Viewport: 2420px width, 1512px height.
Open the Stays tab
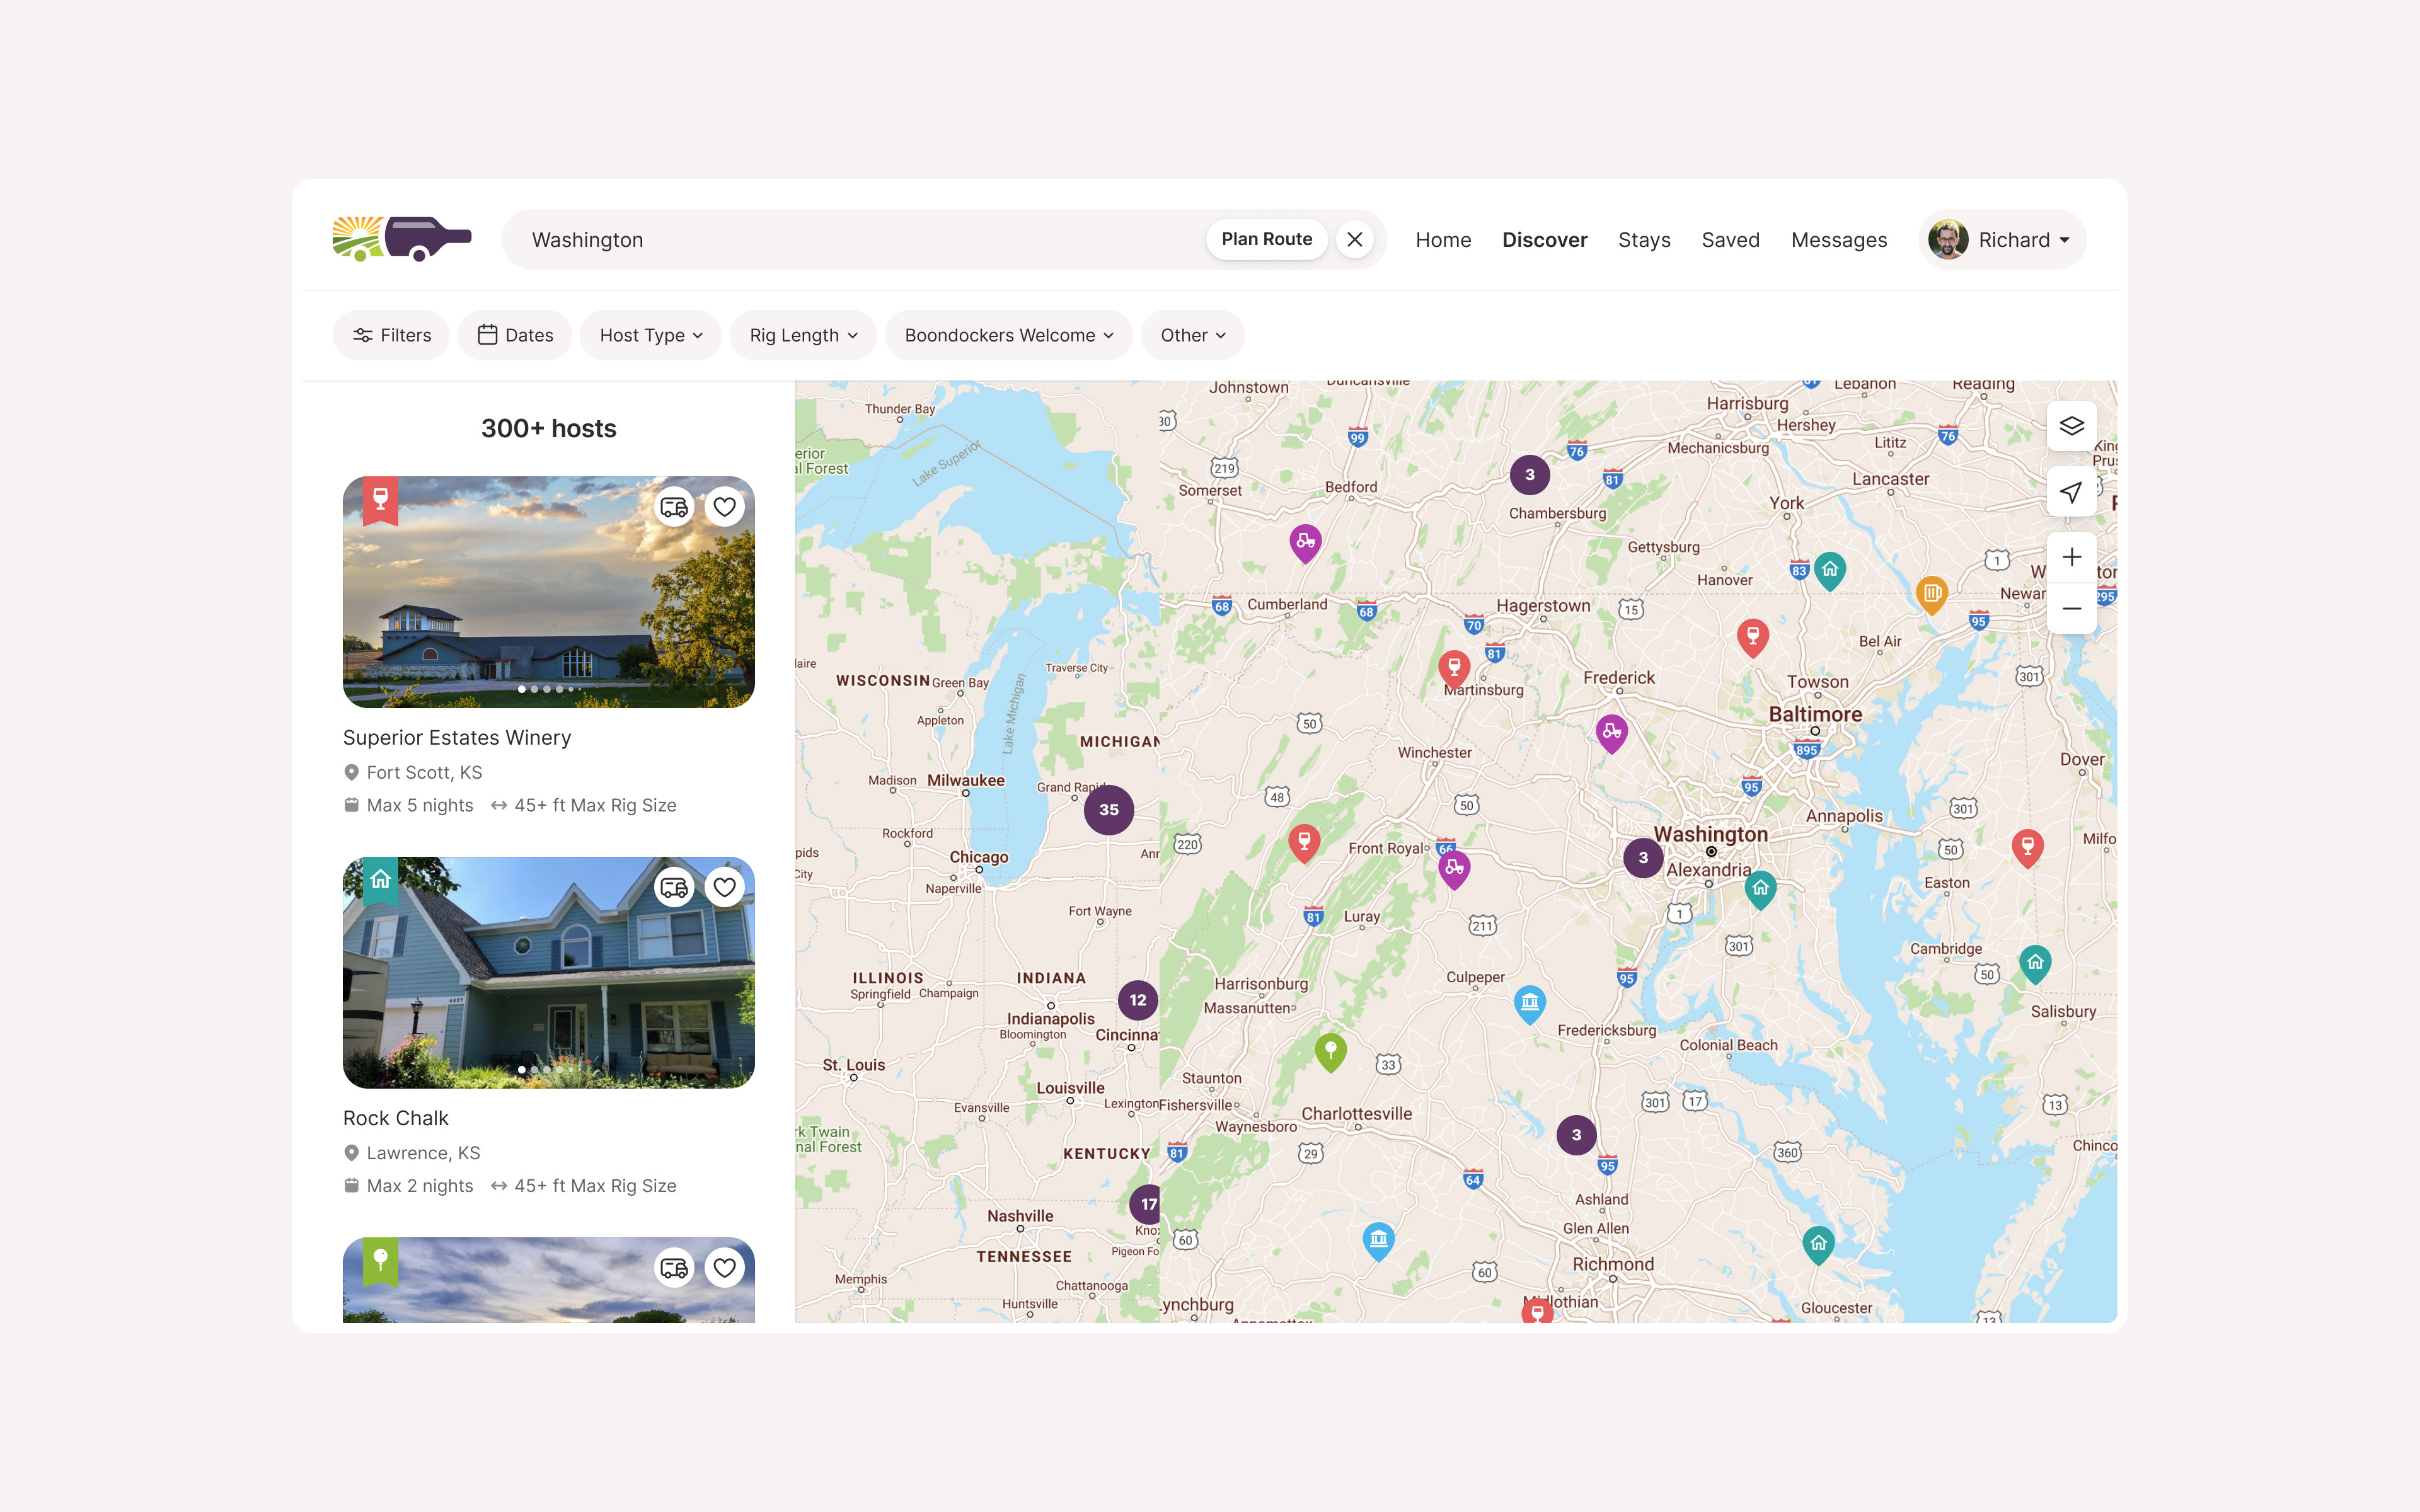point(1644,240)
